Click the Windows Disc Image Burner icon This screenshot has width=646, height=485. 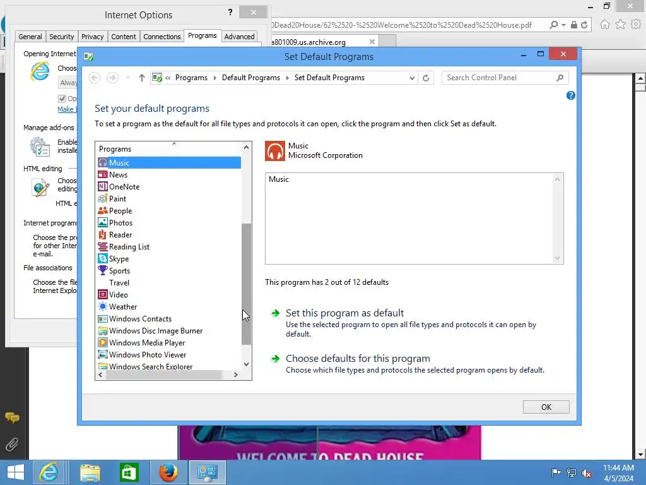click(103, 330)
